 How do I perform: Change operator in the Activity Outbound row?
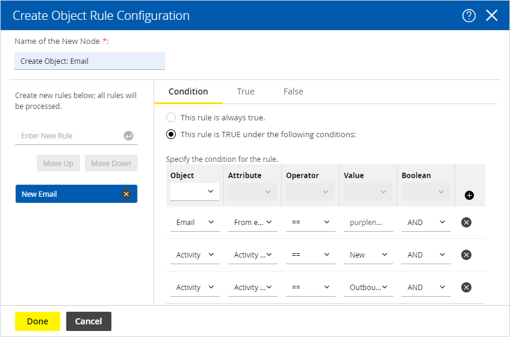click(x=311, y=288)
